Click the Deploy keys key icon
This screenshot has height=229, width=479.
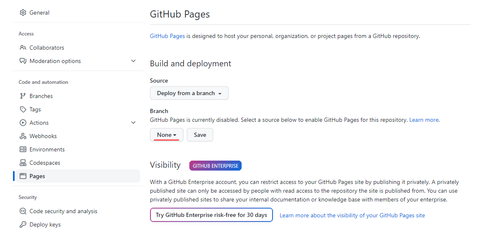[x=23, y=225]
